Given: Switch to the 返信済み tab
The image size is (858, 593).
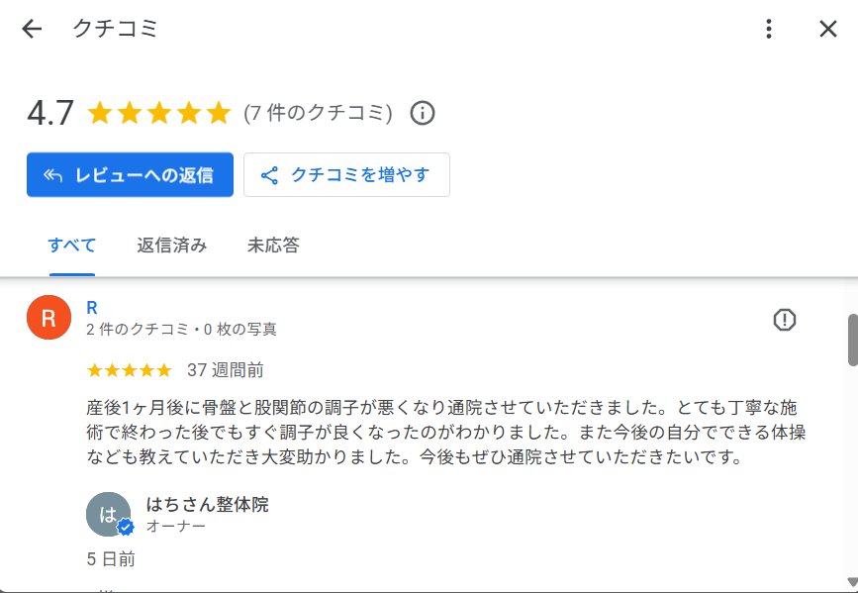Looking at the screenshot, I should (172, 246).
